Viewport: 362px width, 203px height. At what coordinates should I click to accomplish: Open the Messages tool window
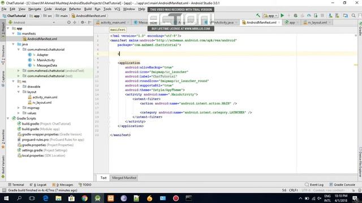[x=63, y=184]
